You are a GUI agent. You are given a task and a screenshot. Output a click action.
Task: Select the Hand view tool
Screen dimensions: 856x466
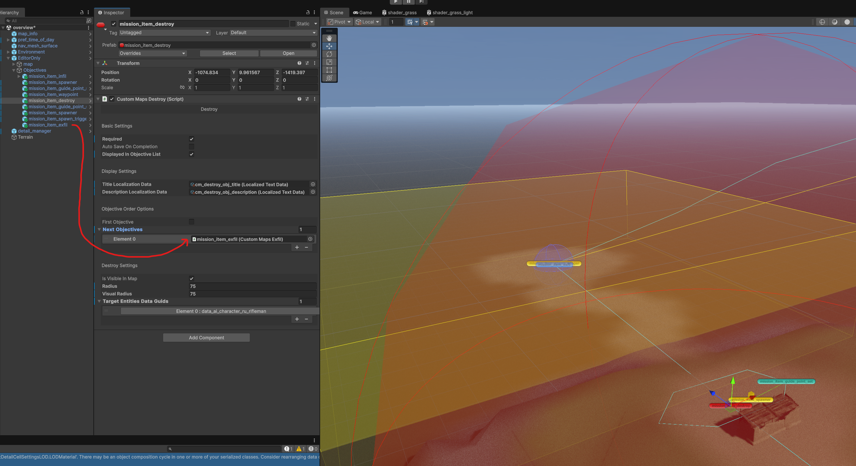pos(329,38)
